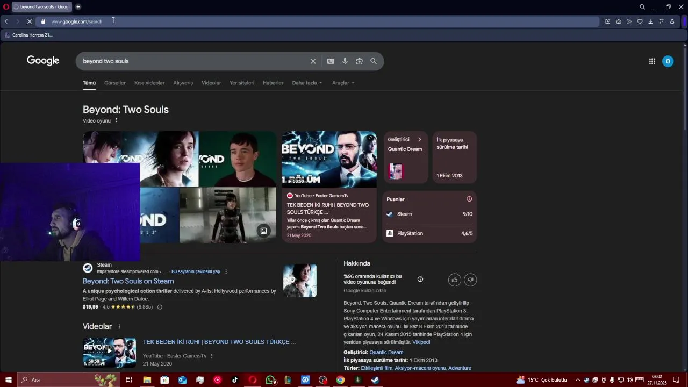
Task: Open the Opera menu logo
Action: (6, 7)
